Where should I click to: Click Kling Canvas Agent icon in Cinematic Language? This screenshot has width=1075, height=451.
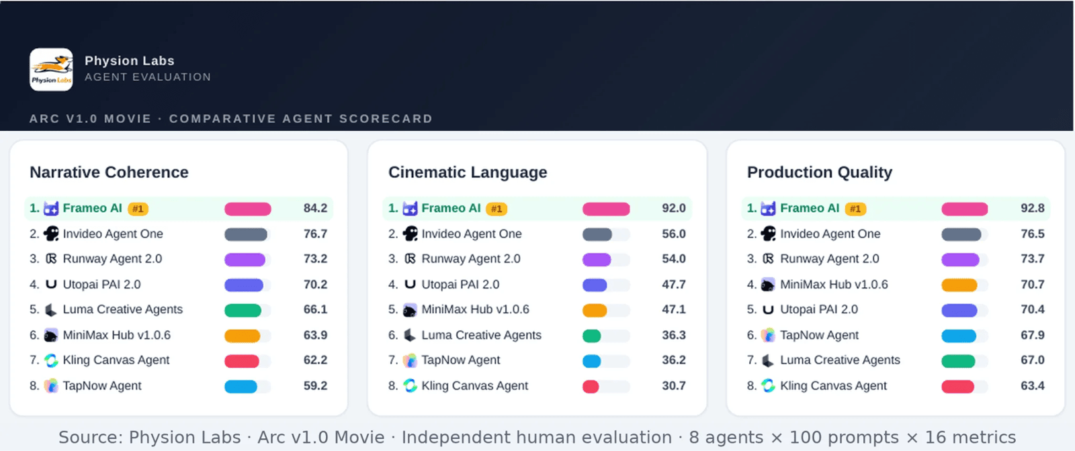point(410,386)
